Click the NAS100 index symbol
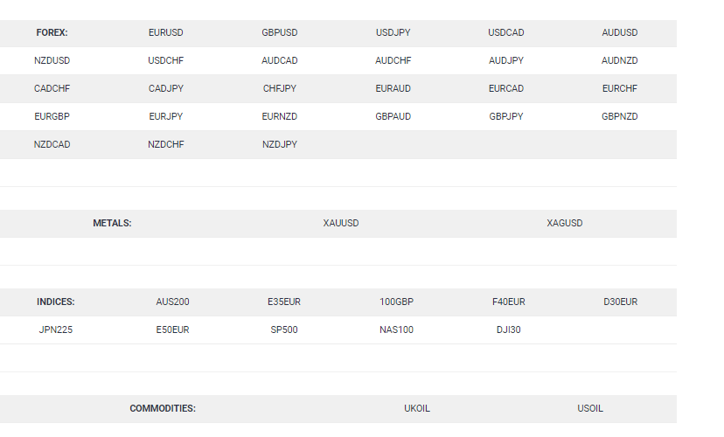The height and width of the screenshot is (437, 724). coord(396,330)
